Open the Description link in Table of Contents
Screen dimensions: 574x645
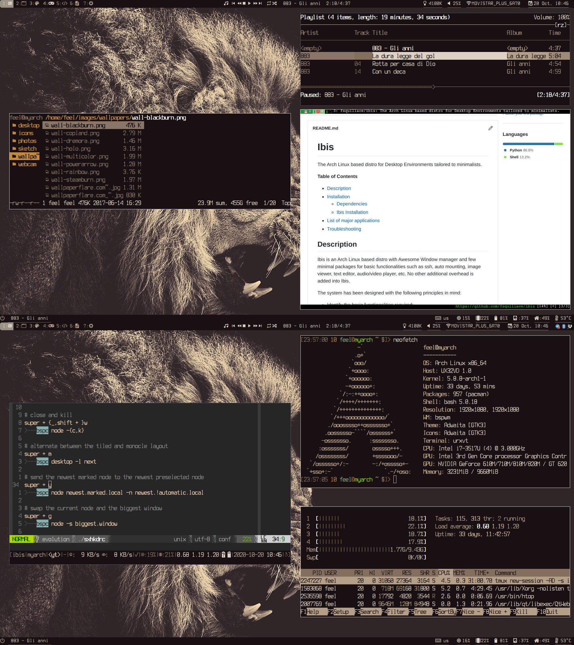pos(339,188)
